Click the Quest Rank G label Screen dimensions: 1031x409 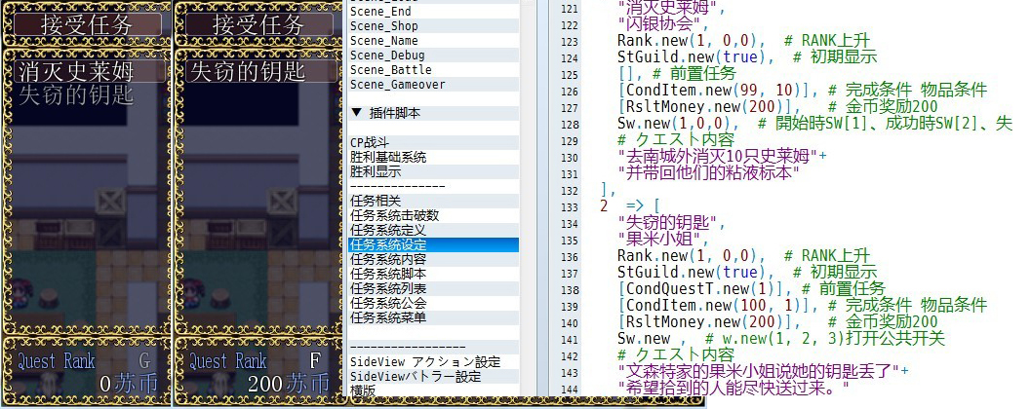pos(84,361)
